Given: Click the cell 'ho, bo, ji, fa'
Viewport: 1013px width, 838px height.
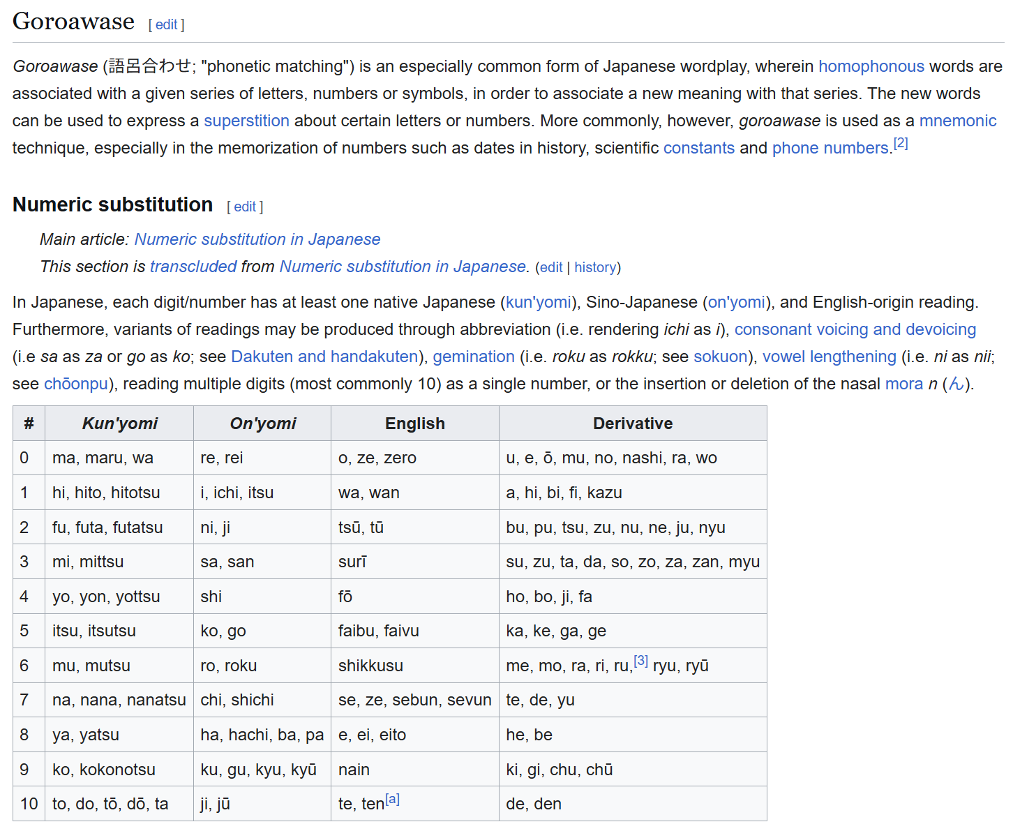Looking at the screenshot, I should pyautogui.click(x=633, y=597).
